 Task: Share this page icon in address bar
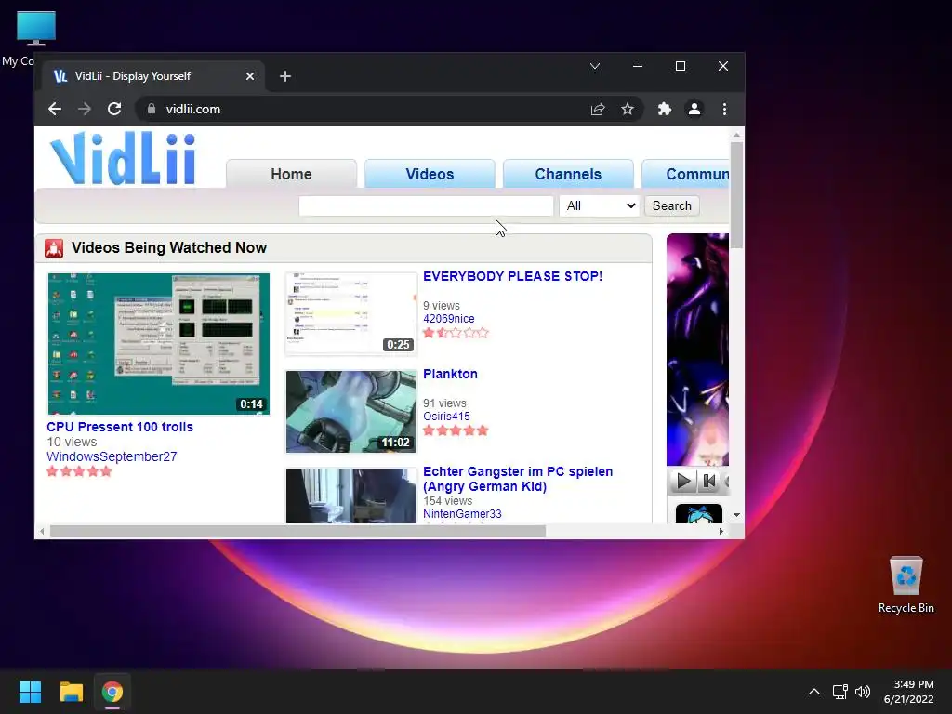pos(598,110)
